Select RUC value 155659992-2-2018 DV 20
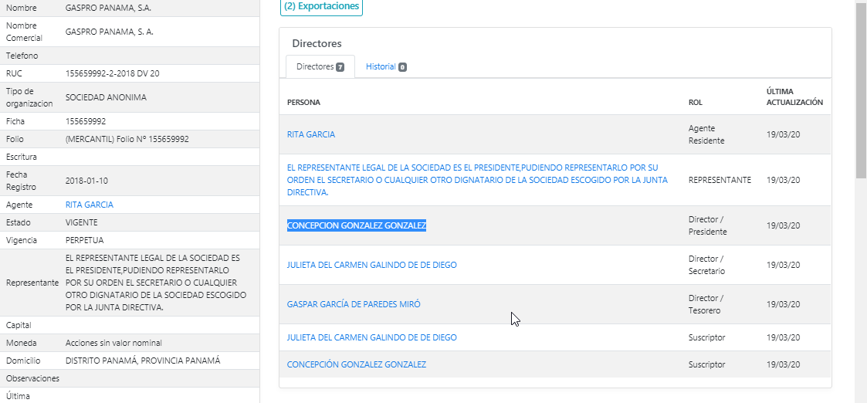 [x=112, y=73]
